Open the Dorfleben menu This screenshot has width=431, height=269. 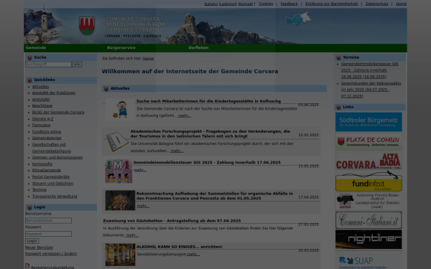coord(198,48)
